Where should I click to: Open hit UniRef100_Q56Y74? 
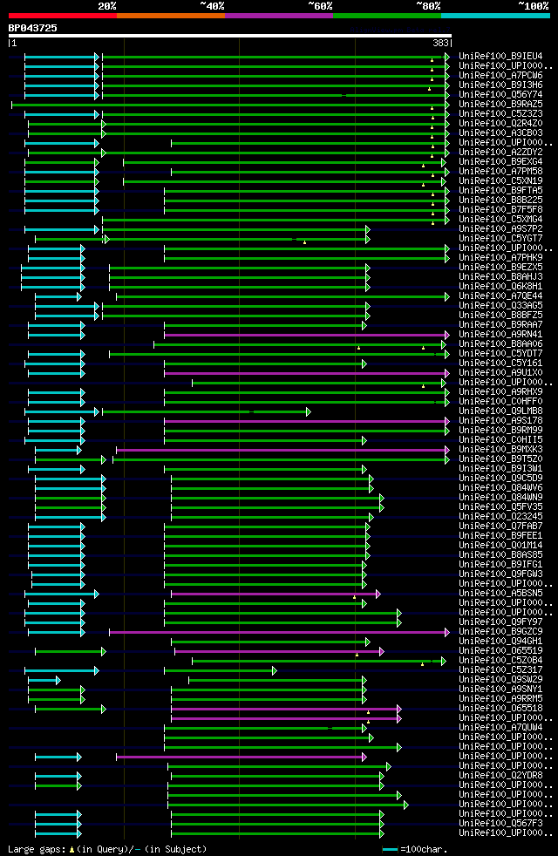500,95
